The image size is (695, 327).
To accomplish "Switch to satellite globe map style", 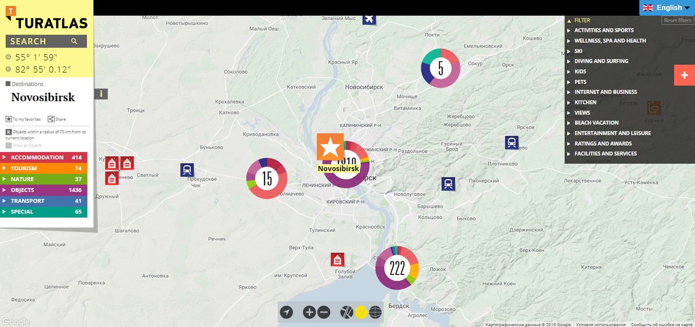I will [375, 313].
